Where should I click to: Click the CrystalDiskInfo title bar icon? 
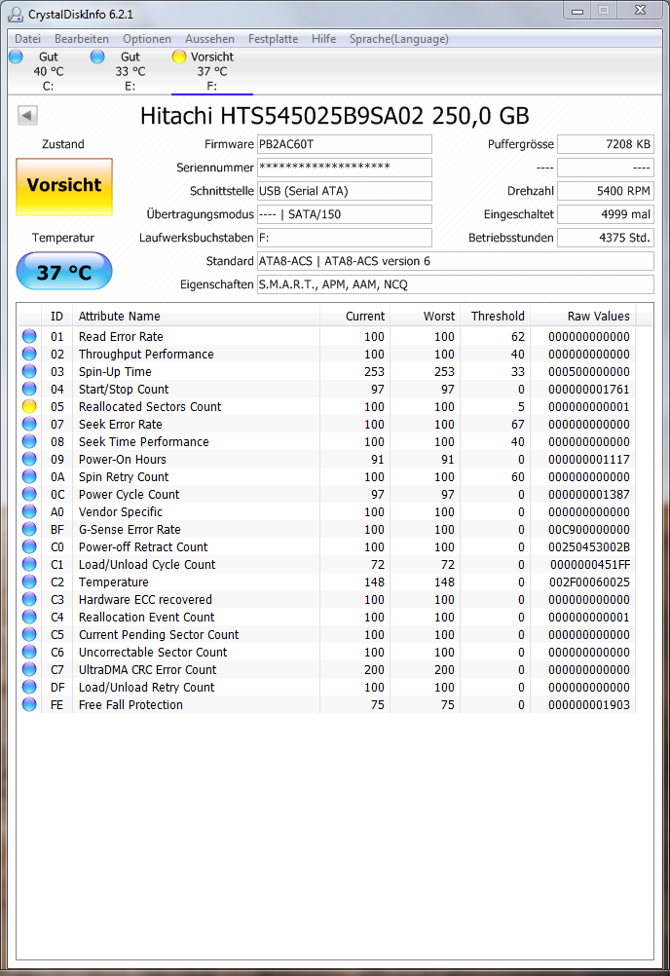pos(16,15)
